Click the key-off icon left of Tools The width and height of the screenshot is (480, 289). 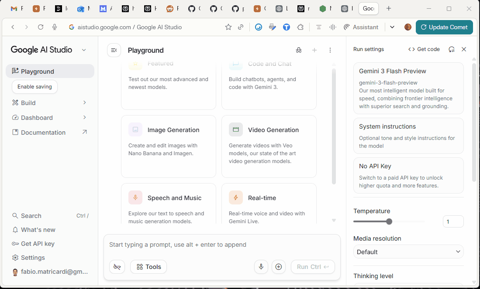(117, 267)
